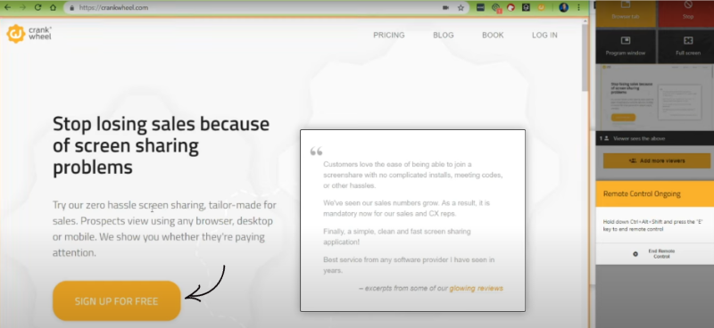The height and width of the screenshot is (328, 714).
Task: Click the 'Hold down Ctrl+Alt+Shift' instruction text
Action: point(652,225)
